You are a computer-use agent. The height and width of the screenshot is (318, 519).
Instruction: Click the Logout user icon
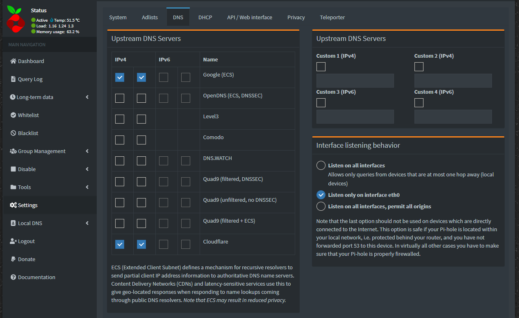(x=13, y=241)
